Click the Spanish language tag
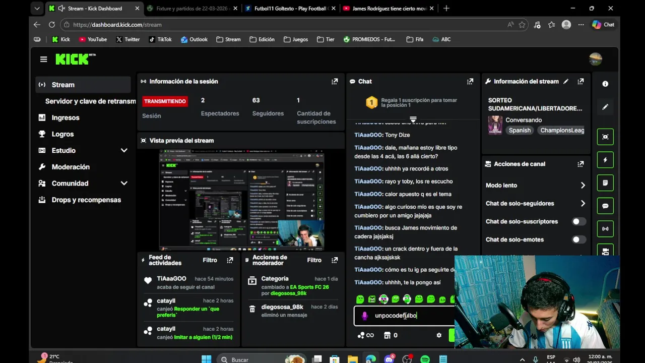The image size is (645, 363). click(520, 130)
